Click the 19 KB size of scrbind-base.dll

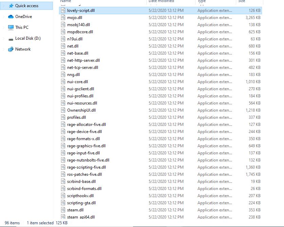255,182
